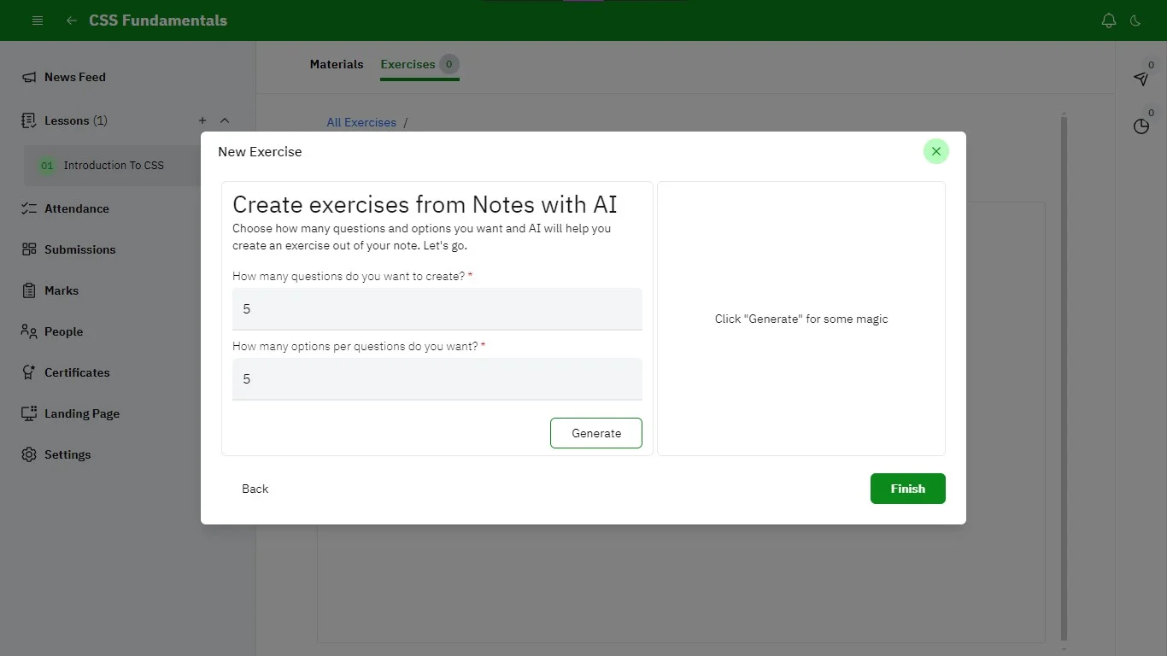Click Back in the dialog
This screenshot has height=656, width=1167.
click(x=255, y=489)
